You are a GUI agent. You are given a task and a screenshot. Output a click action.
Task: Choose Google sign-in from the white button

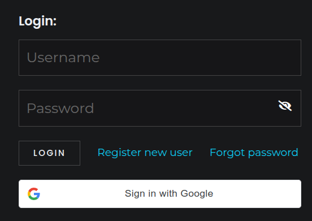(x=160, y=194)
